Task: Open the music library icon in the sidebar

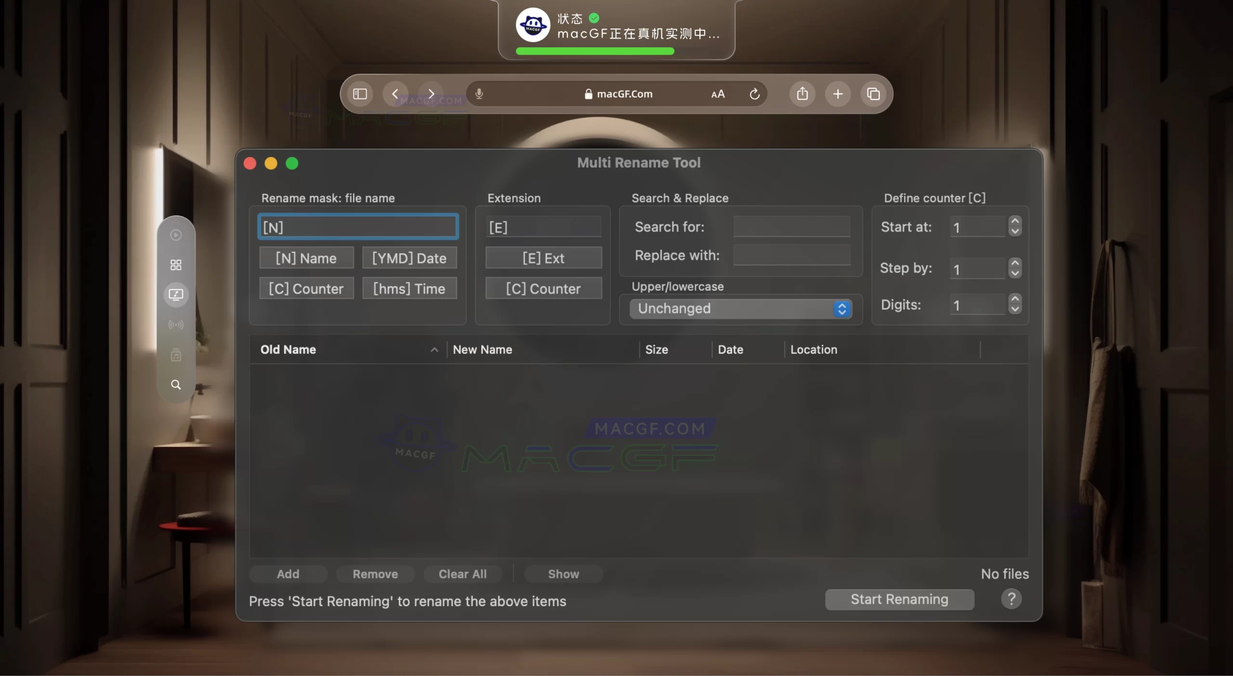Action: pyautogui.click(x=175, y=355)
